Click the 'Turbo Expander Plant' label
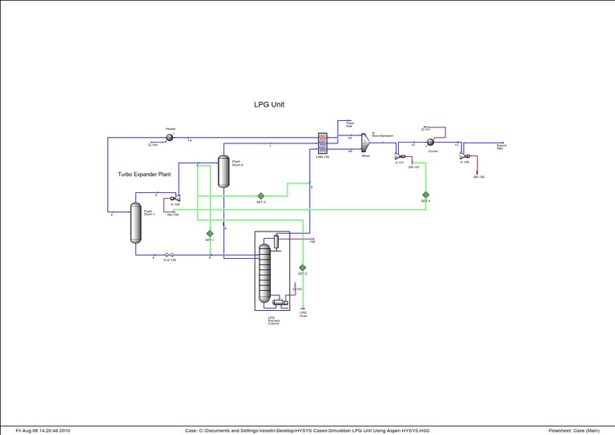The image size is (615, 435). (144, 174)
